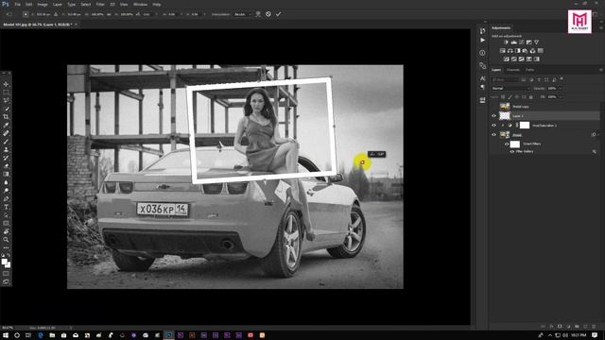This screenshot has height=340, width=605.
Task: Select the Hand tool
Action: pos(6,231)
